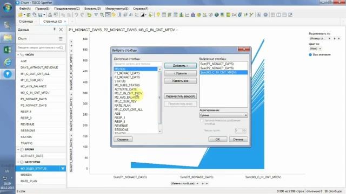Close the Data panel with the X
This screenshot has width=346, height=194.
(x=61, y=29)
